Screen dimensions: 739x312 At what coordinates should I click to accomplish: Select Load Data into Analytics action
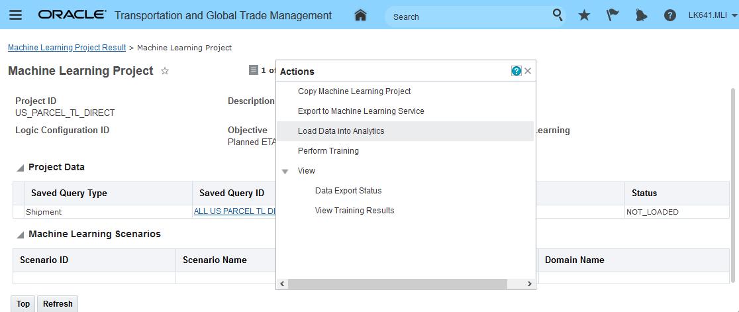point(341,131)
